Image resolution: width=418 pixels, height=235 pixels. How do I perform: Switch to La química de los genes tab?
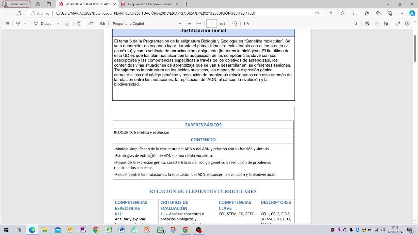(150, 4)
